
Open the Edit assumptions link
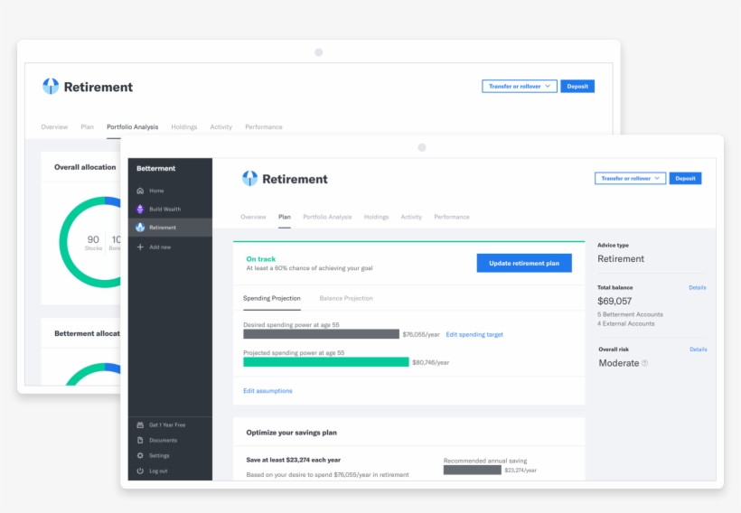(267, 391)
